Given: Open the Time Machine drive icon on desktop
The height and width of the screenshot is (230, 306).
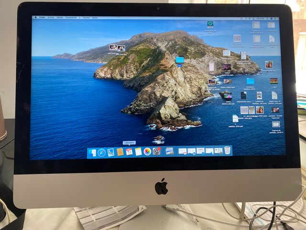Looking at the screenshot, I should 210,24.
